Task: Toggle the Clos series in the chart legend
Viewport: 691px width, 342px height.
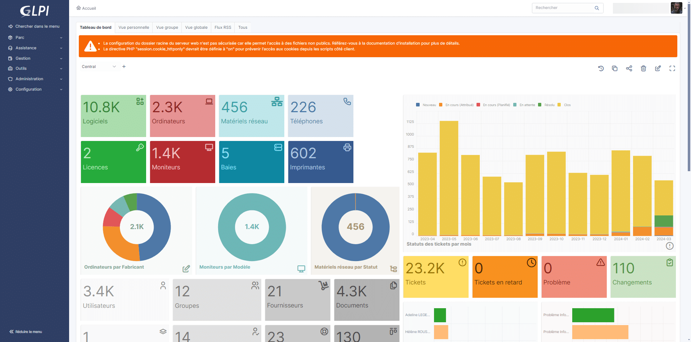Action: click(x=567, y=105)
